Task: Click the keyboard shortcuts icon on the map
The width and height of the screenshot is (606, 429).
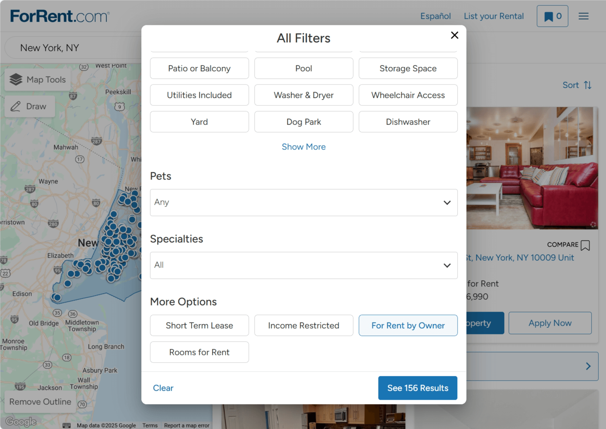Action: 66,425
